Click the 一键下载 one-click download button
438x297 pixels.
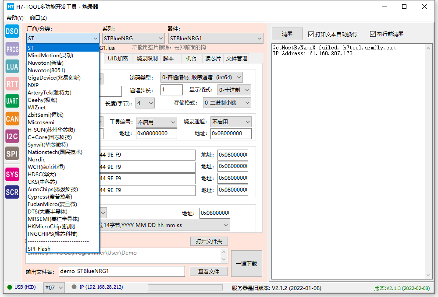click(246, 264)
